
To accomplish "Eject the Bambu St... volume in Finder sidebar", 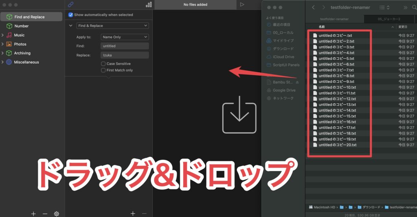I will click(x=297, y=82).
